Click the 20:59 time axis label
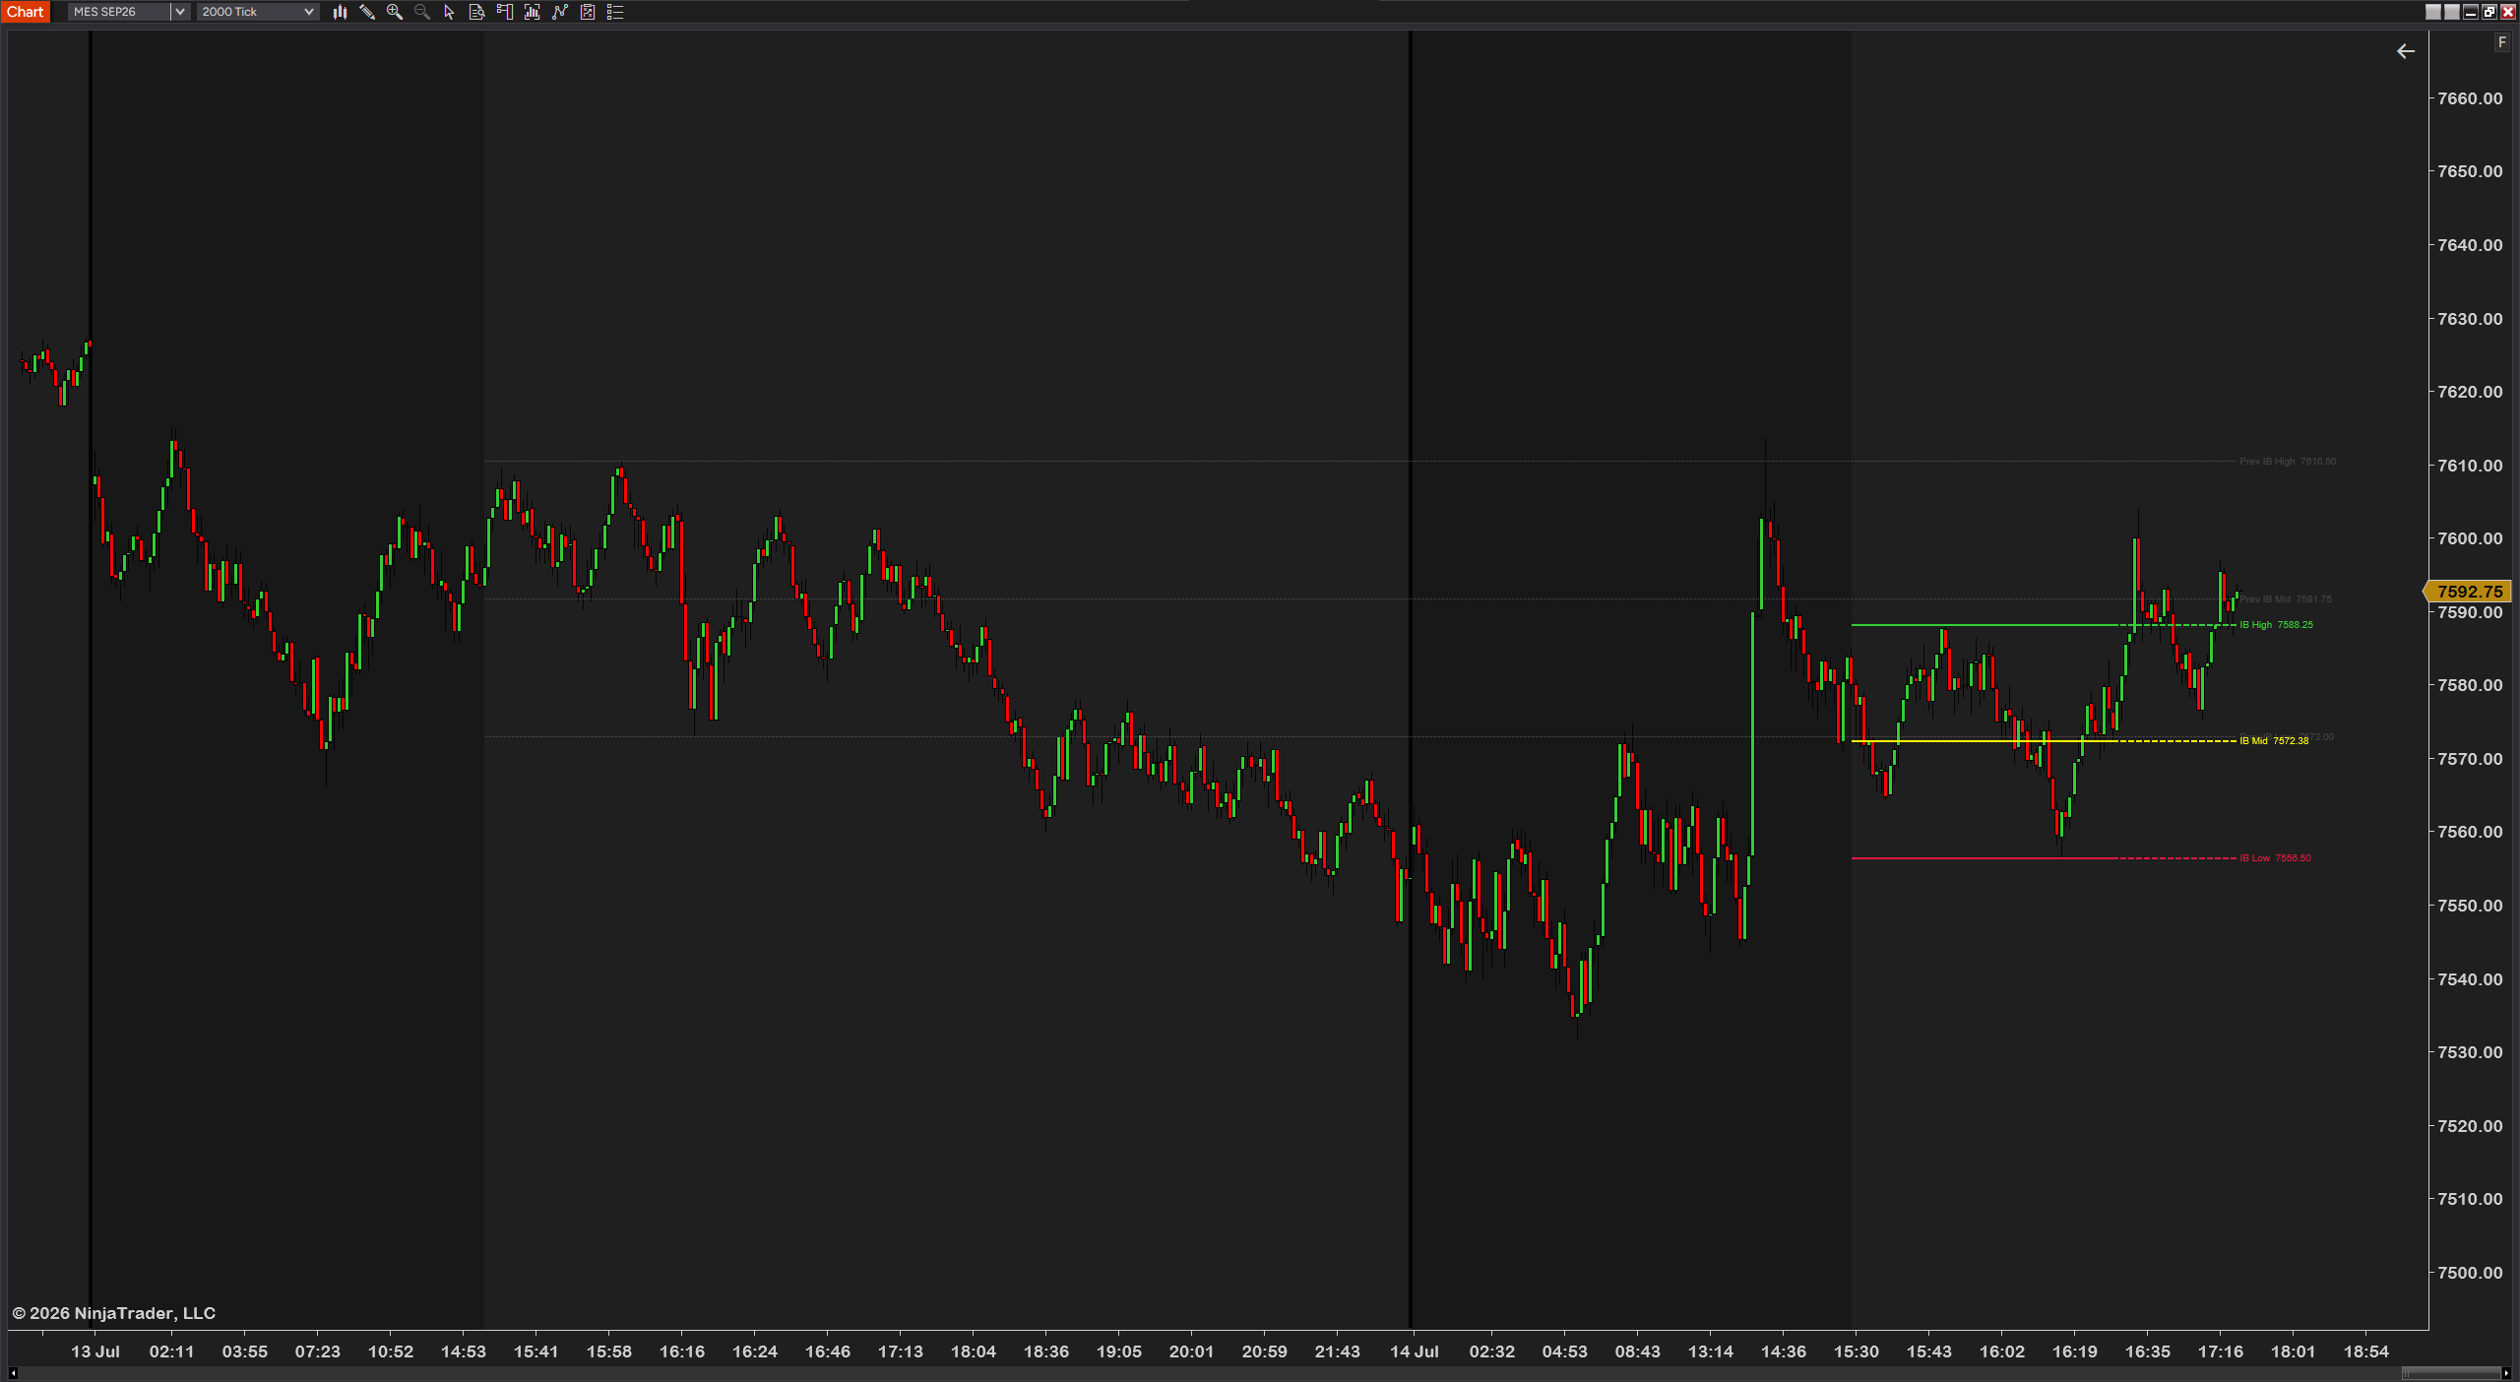Image resolution: width=2520 pixels, height=1382 pixels. (x=1265, y=1351)
